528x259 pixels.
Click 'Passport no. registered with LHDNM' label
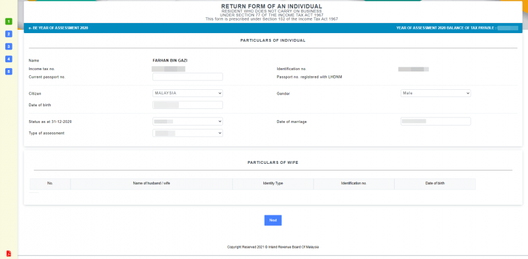tap(310, 77)
